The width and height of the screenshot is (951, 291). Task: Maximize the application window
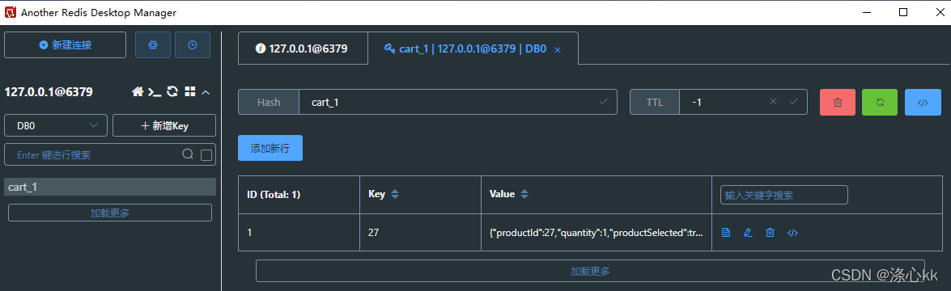pos(903,12)
